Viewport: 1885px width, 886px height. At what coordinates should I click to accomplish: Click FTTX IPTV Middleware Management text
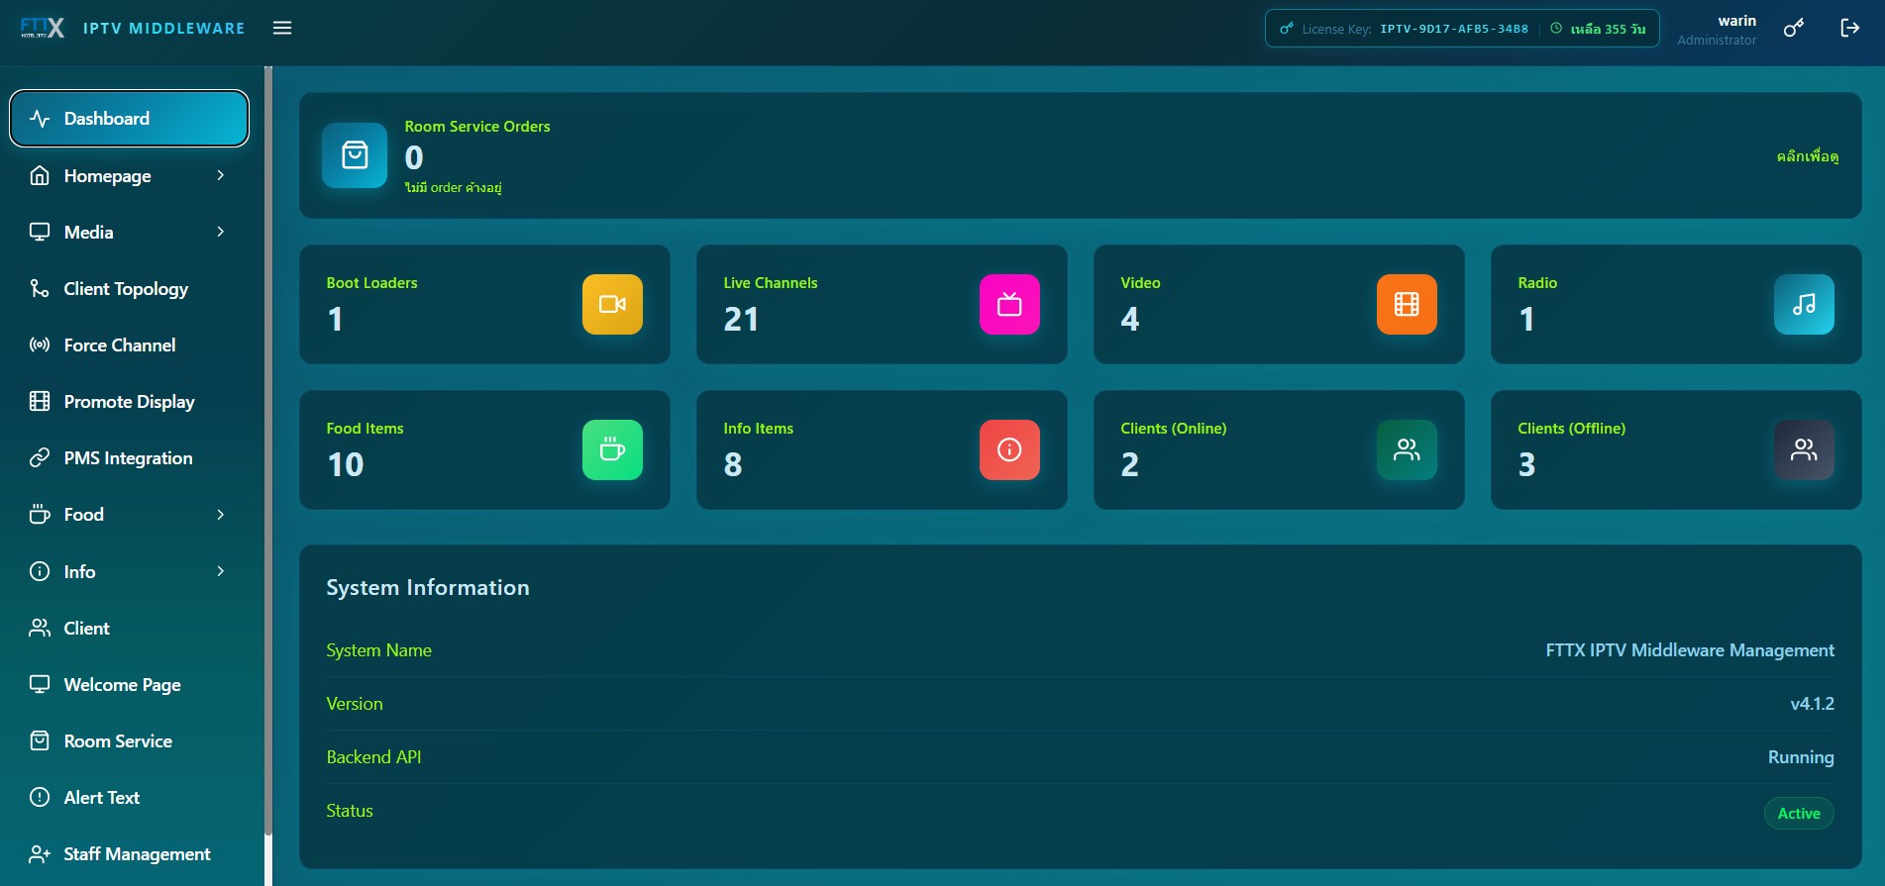pos(1690,650)
